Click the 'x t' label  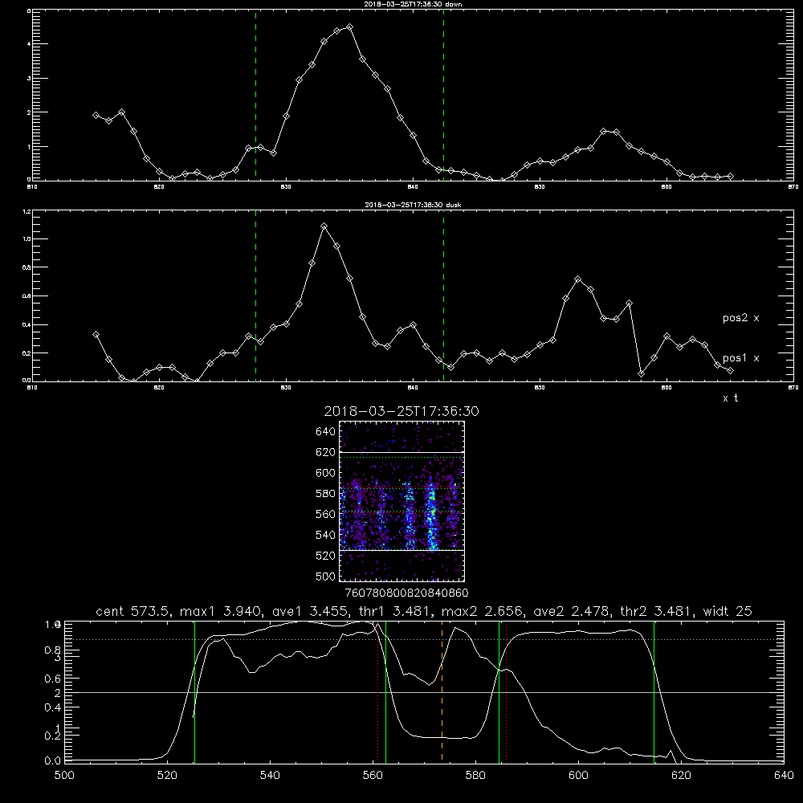pyautogui.click(x=730, y=398)
